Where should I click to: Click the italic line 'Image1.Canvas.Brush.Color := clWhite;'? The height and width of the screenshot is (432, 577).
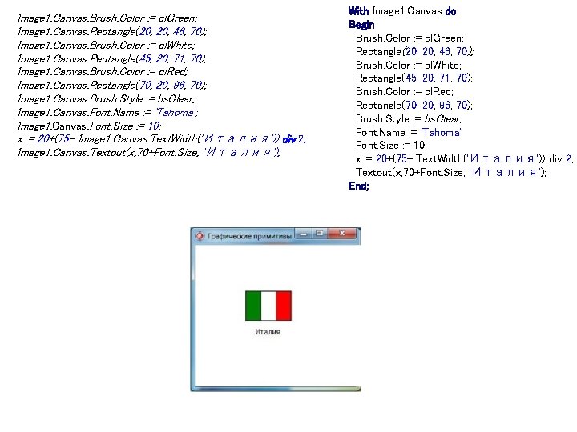pyautogui.click(x=106, y=45)
